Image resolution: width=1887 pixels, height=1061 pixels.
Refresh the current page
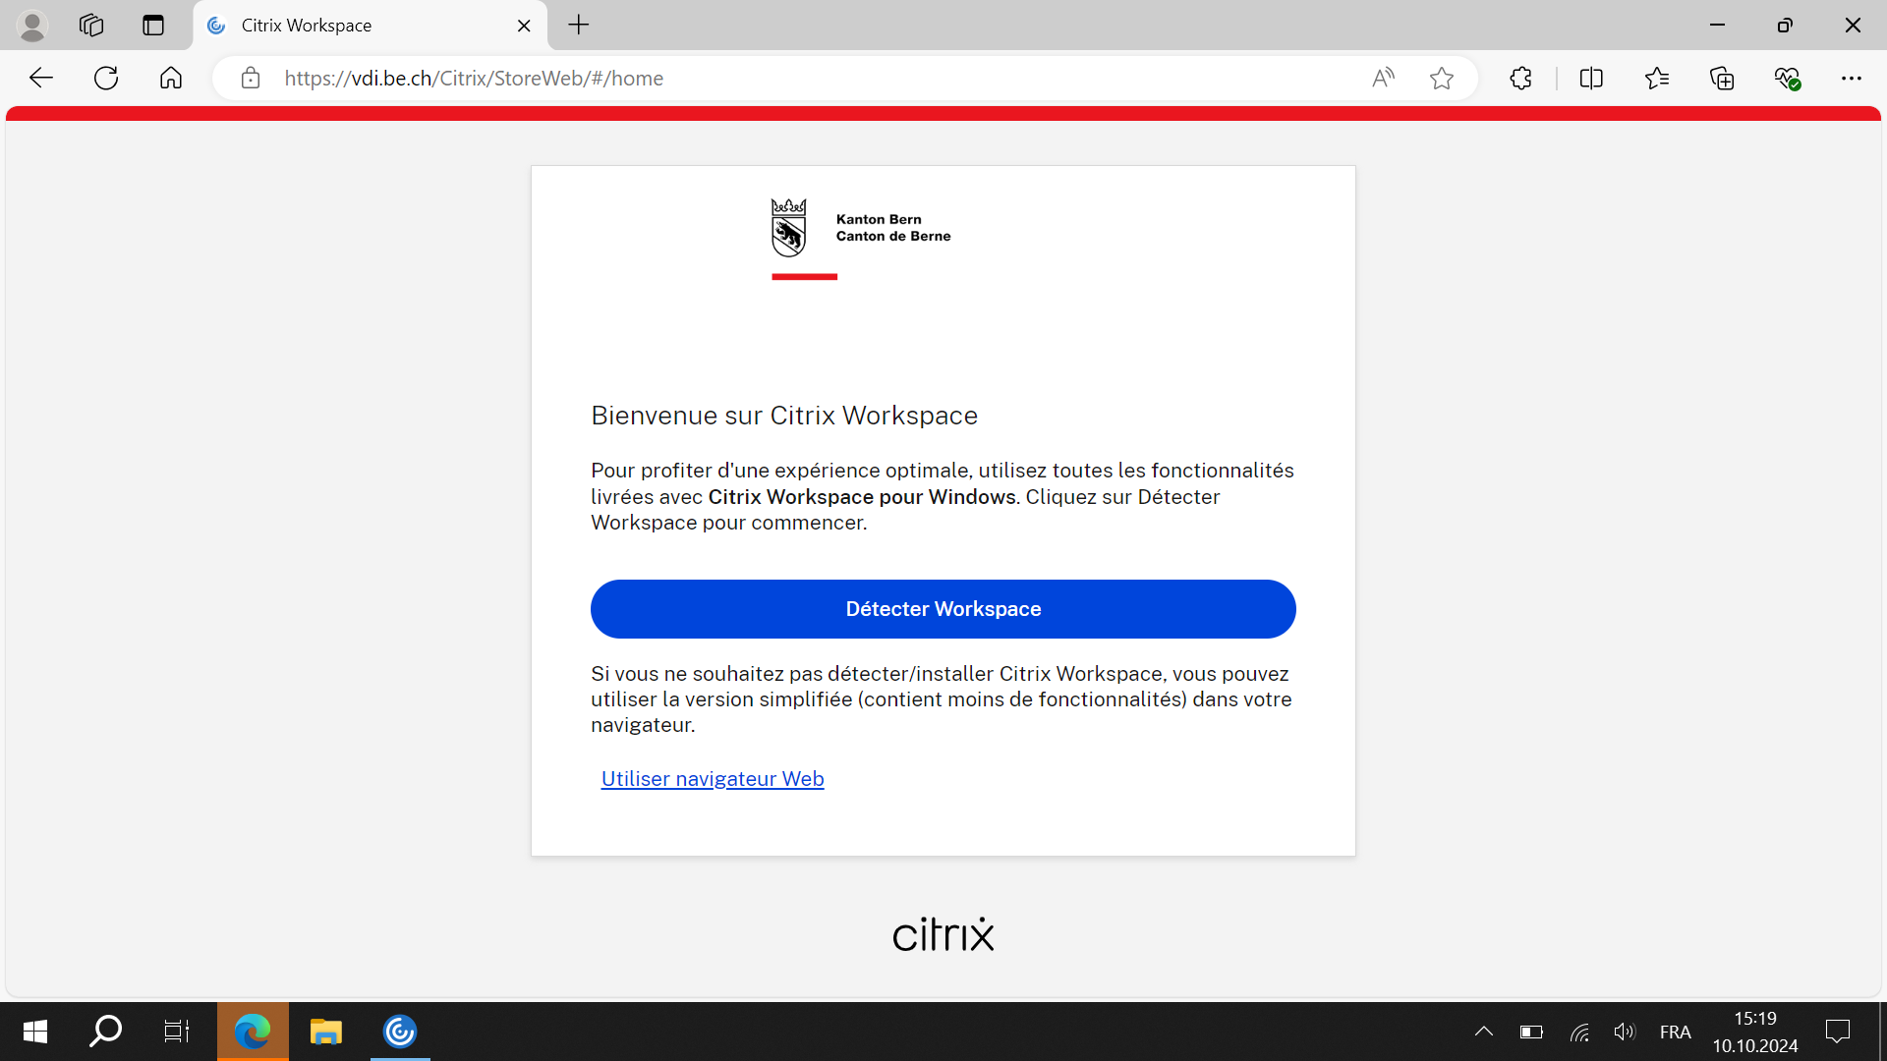(x=106, y=79)
